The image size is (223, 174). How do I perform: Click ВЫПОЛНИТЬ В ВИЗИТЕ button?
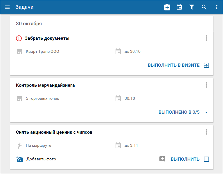(x=174, y=65)
